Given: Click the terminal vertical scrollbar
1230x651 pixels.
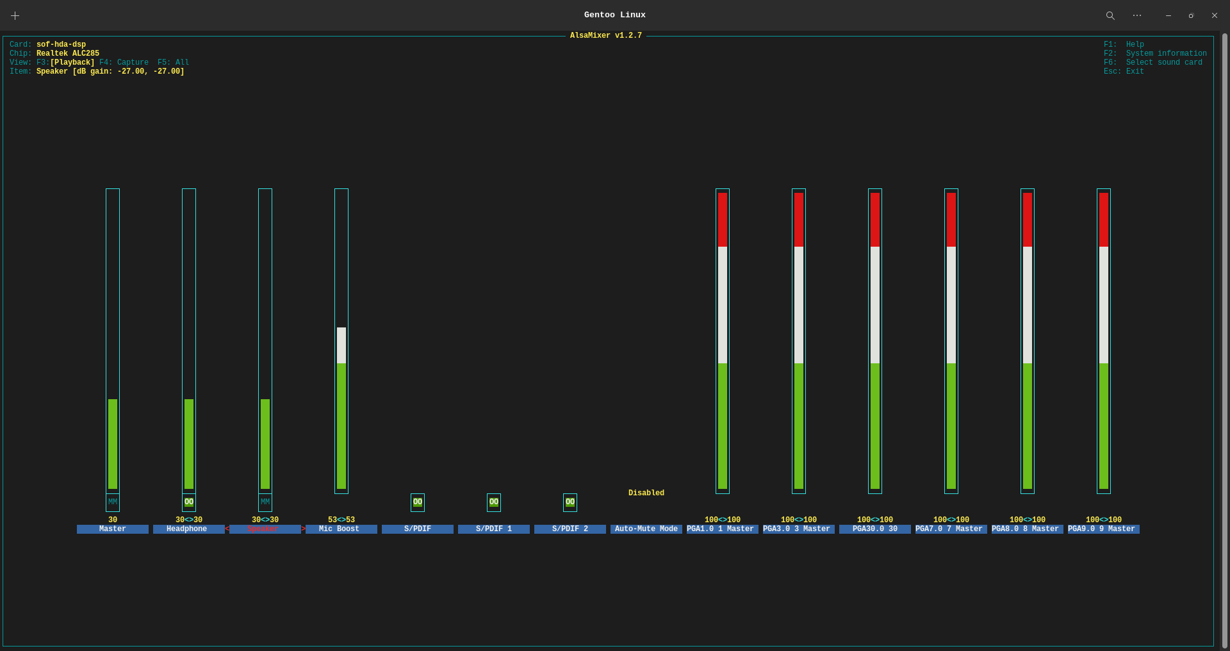Looking at the screenshot, I should tap(1224, 341).
